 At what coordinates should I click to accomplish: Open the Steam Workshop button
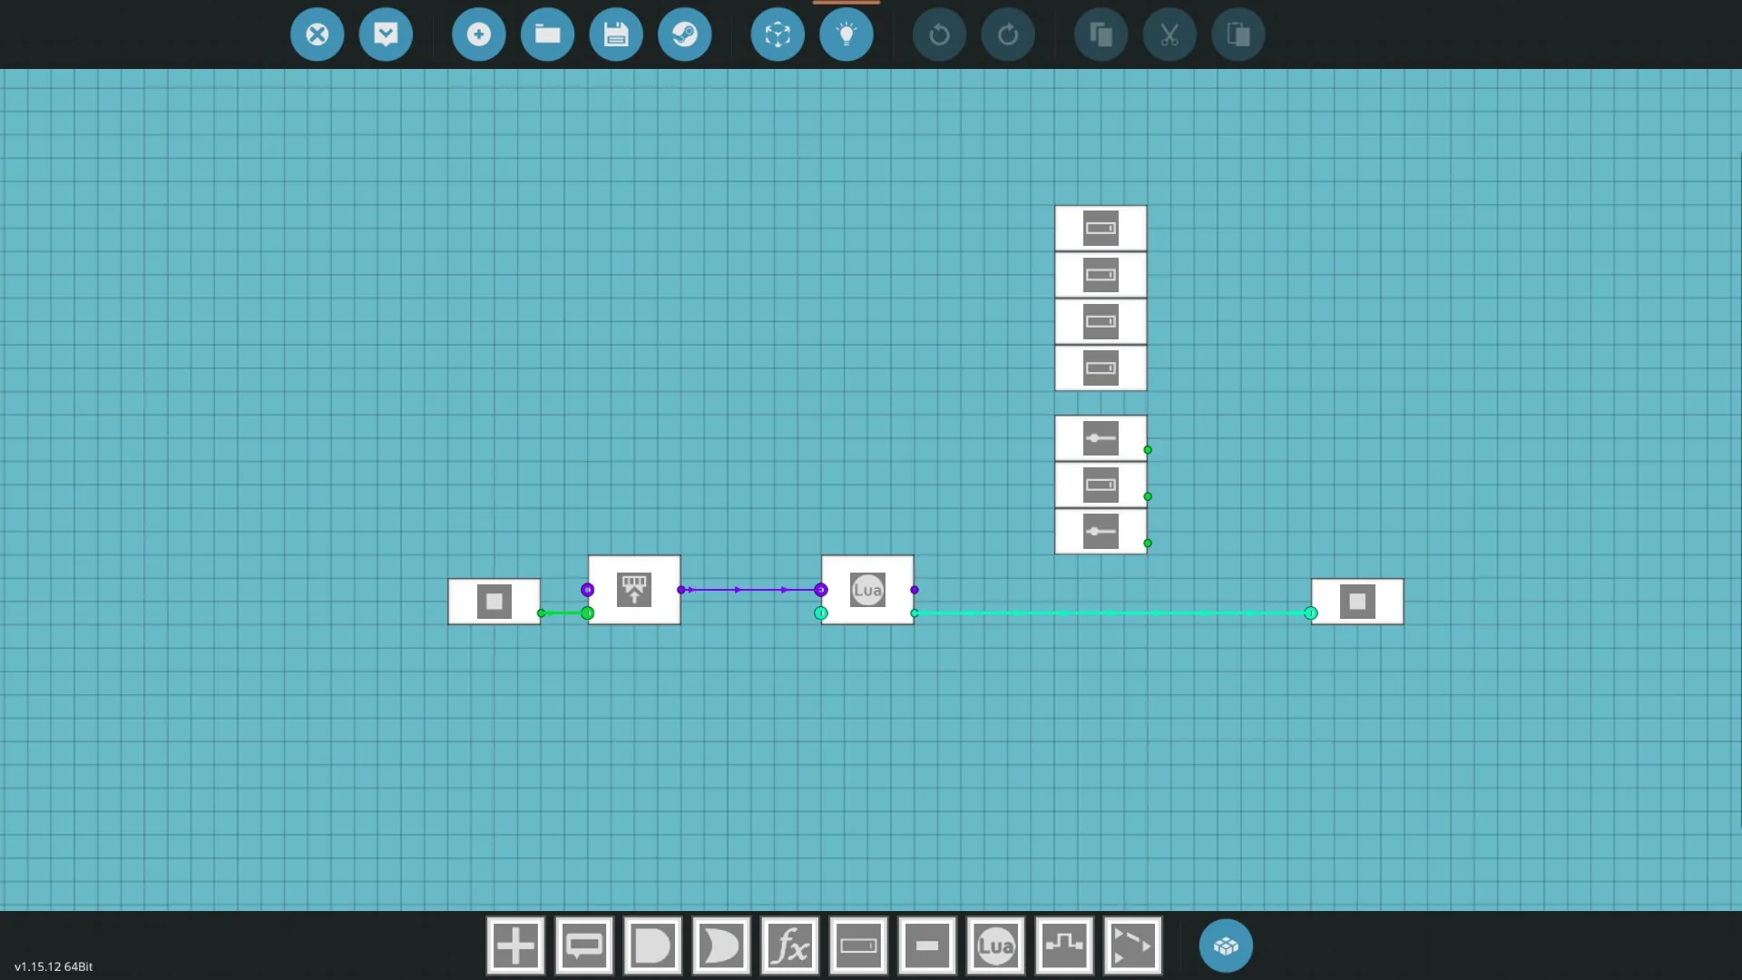tap(685, 34)
